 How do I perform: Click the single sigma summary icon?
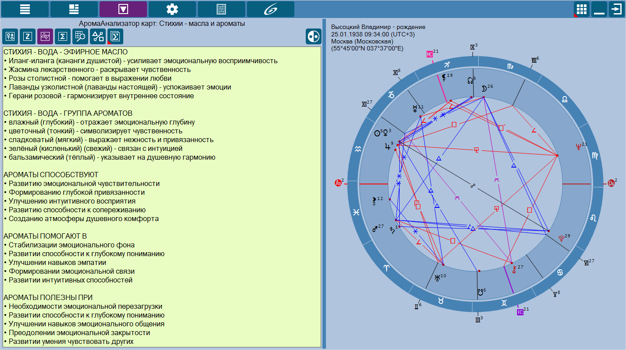(x=63, y=36)
